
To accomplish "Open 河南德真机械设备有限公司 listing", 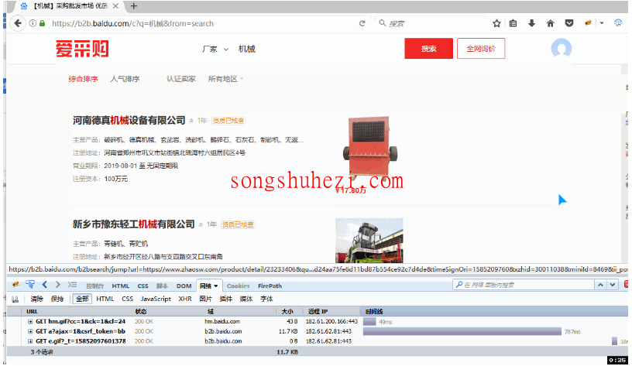I will point(129,121).
